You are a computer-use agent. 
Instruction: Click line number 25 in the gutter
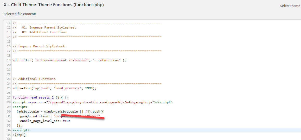coord(9,88)
